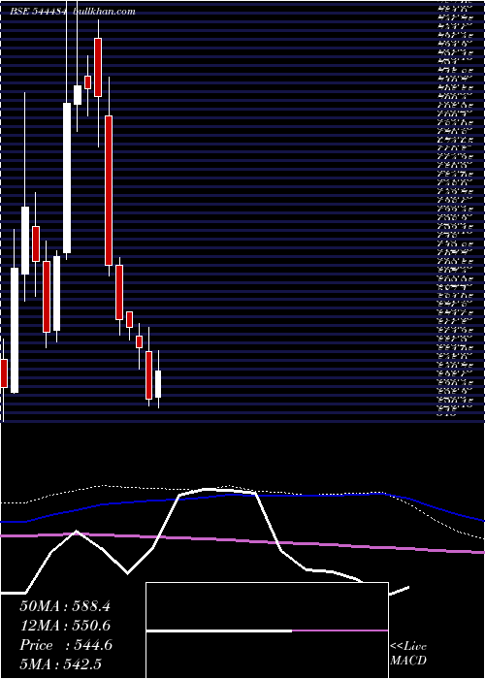Click the 12MA : 550.6 readout

[65, 626]
